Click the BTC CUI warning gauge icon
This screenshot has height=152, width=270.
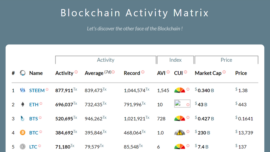180,132
